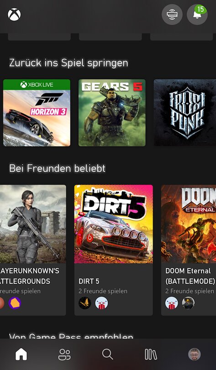
Task: Go to the Home tab
Action: [x=21, y=354]
